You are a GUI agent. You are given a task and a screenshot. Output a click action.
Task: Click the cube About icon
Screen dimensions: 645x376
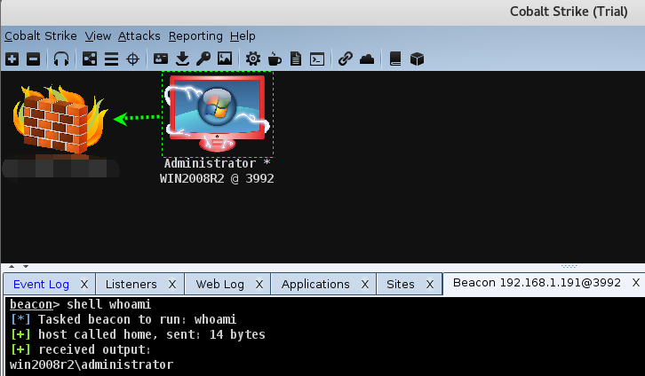click(417, 59)
